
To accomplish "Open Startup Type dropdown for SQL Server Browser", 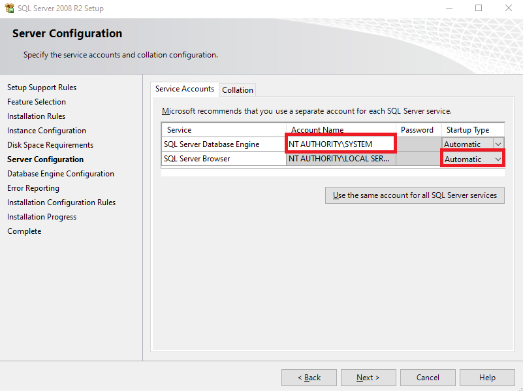I will point(498,159).
